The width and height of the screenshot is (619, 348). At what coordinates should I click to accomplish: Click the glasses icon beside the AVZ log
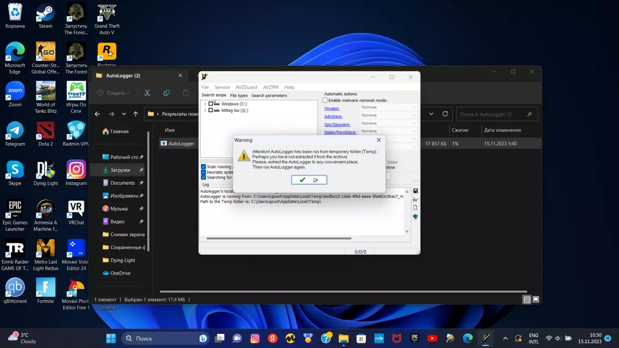(415, 200)
